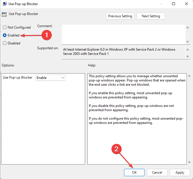Screen dimensions: 193x179
Task: Select the Not Configured radio button
Action: [x=5, y=27]
